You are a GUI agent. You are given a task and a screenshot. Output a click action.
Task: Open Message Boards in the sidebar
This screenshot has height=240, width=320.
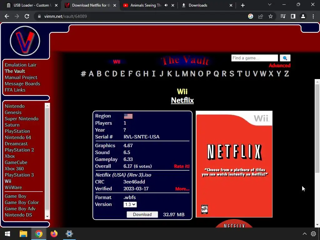(22, 84)
